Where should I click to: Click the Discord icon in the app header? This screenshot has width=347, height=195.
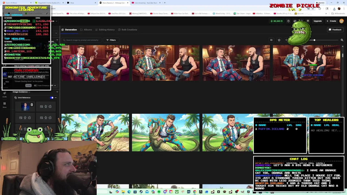point(295,21)
